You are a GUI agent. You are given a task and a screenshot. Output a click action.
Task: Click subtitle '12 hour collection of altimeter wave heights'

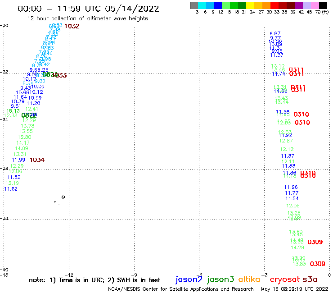(87, 18)
